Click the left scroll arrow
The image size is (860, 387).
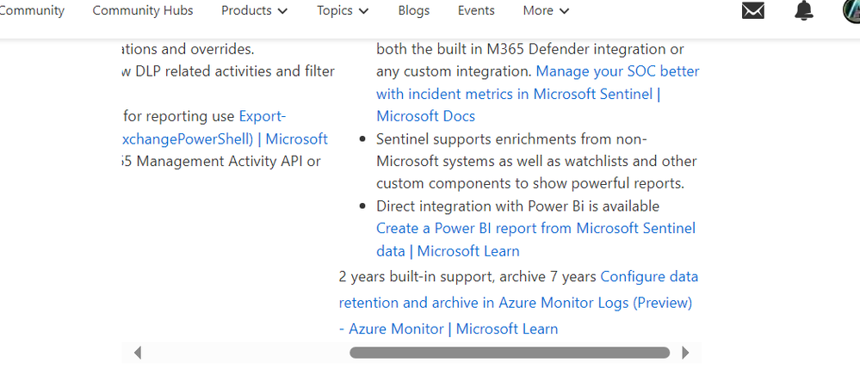point(138,353)
